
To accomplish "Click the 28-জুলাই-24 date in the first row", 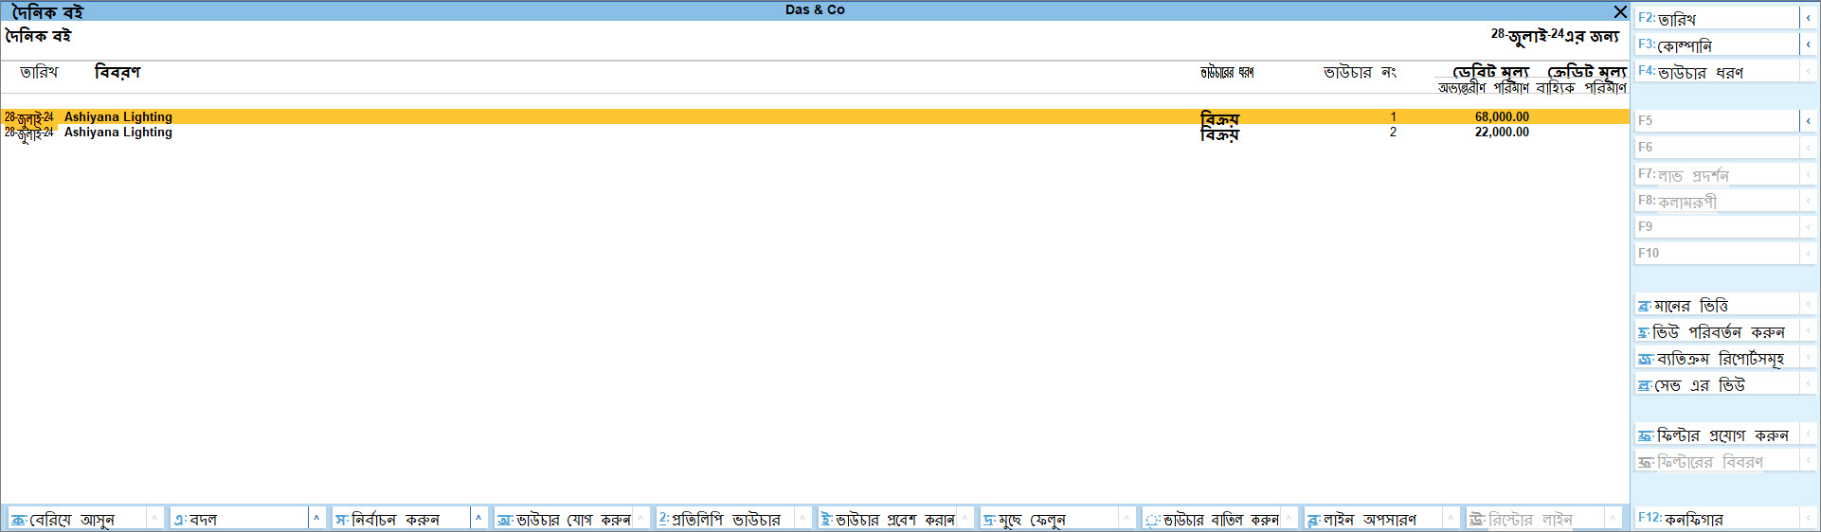I will [29, 118].
